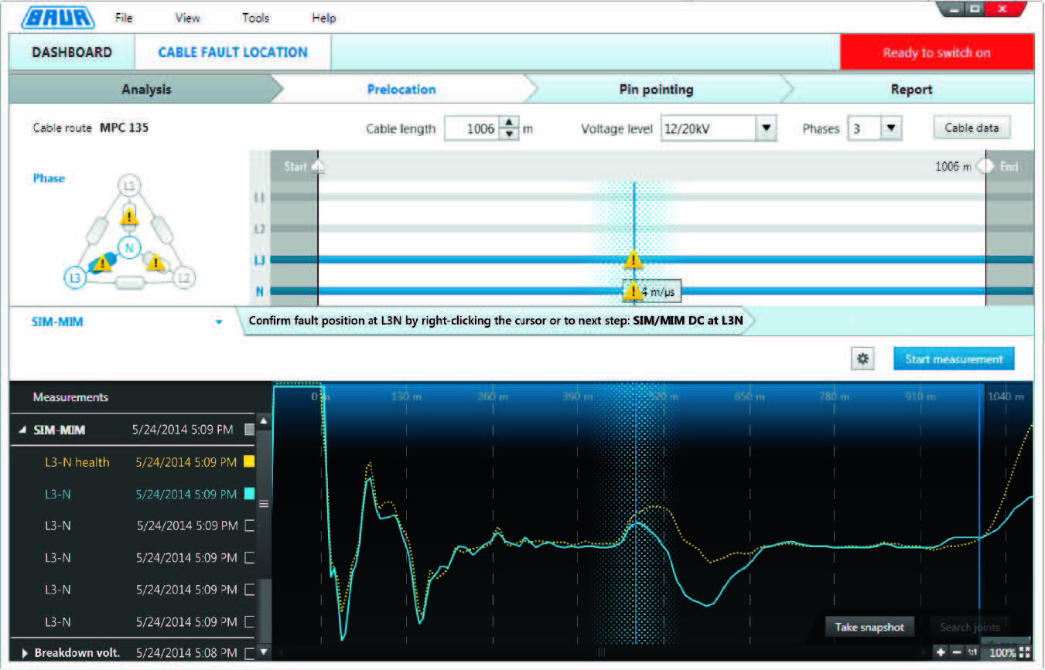Enable the fifth L3-N measurement checkbox

pos(249,590)
